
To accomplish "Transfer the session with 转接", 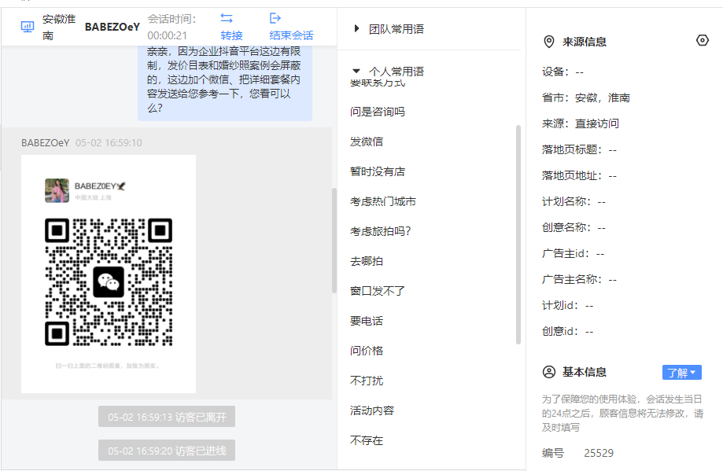I will pos(231,35).
